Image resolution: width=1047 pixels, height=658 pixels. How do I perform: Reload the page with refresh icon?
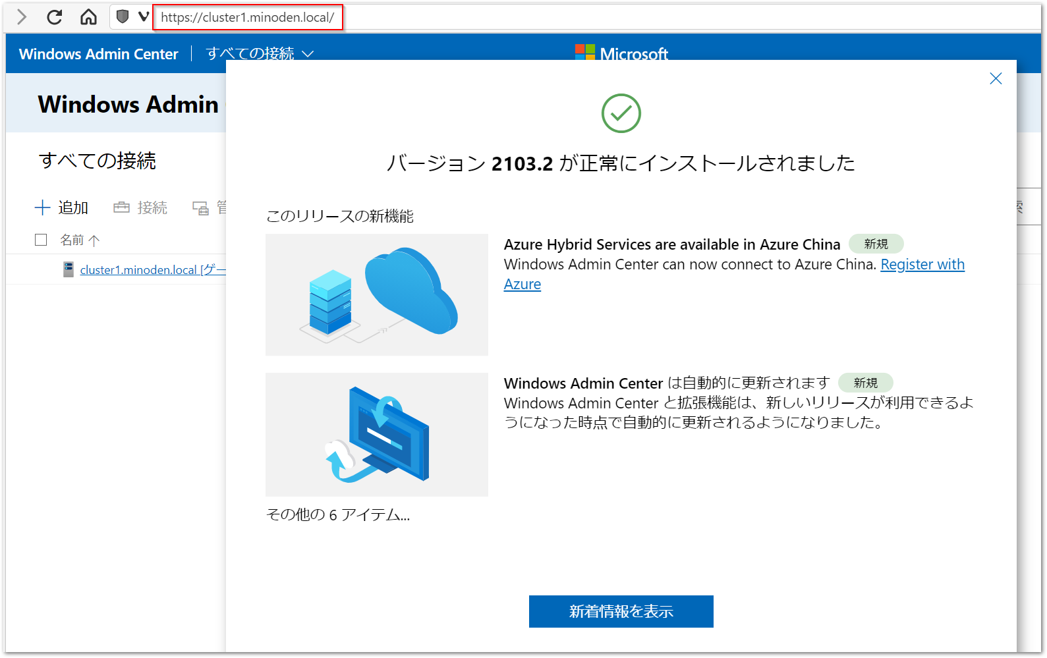pos(55,17)
